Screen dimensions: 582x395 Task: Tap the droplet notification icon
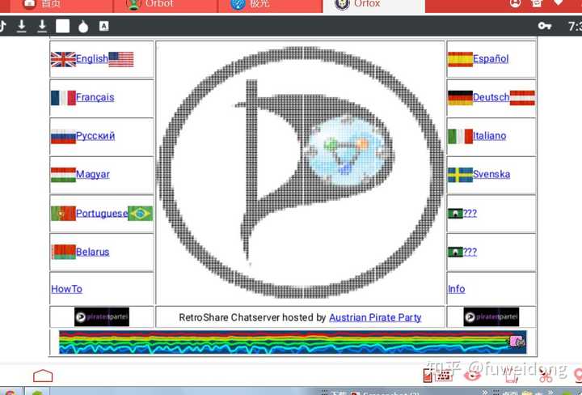point(83,27)
